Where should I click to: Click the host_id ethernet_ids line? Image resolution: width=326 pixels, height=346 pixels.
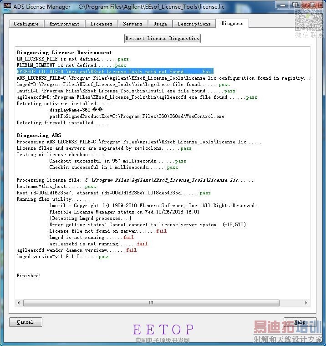[114, 193]
